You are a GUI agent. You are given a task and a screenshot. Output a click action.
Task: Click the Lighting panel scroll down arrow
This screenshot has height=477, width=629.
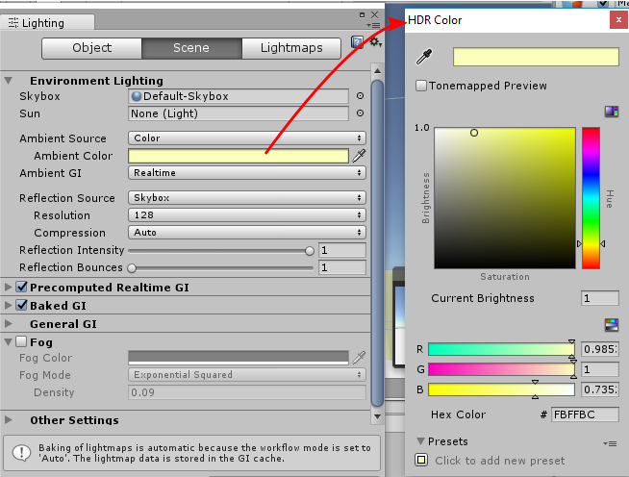pyautogui.click(x=377, y=416)
